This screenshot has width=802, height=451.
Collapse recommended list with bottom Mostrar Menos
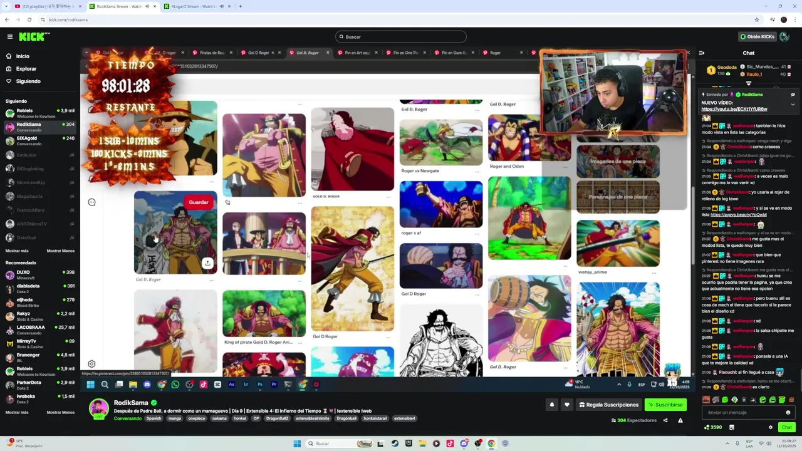click(60, 412)
